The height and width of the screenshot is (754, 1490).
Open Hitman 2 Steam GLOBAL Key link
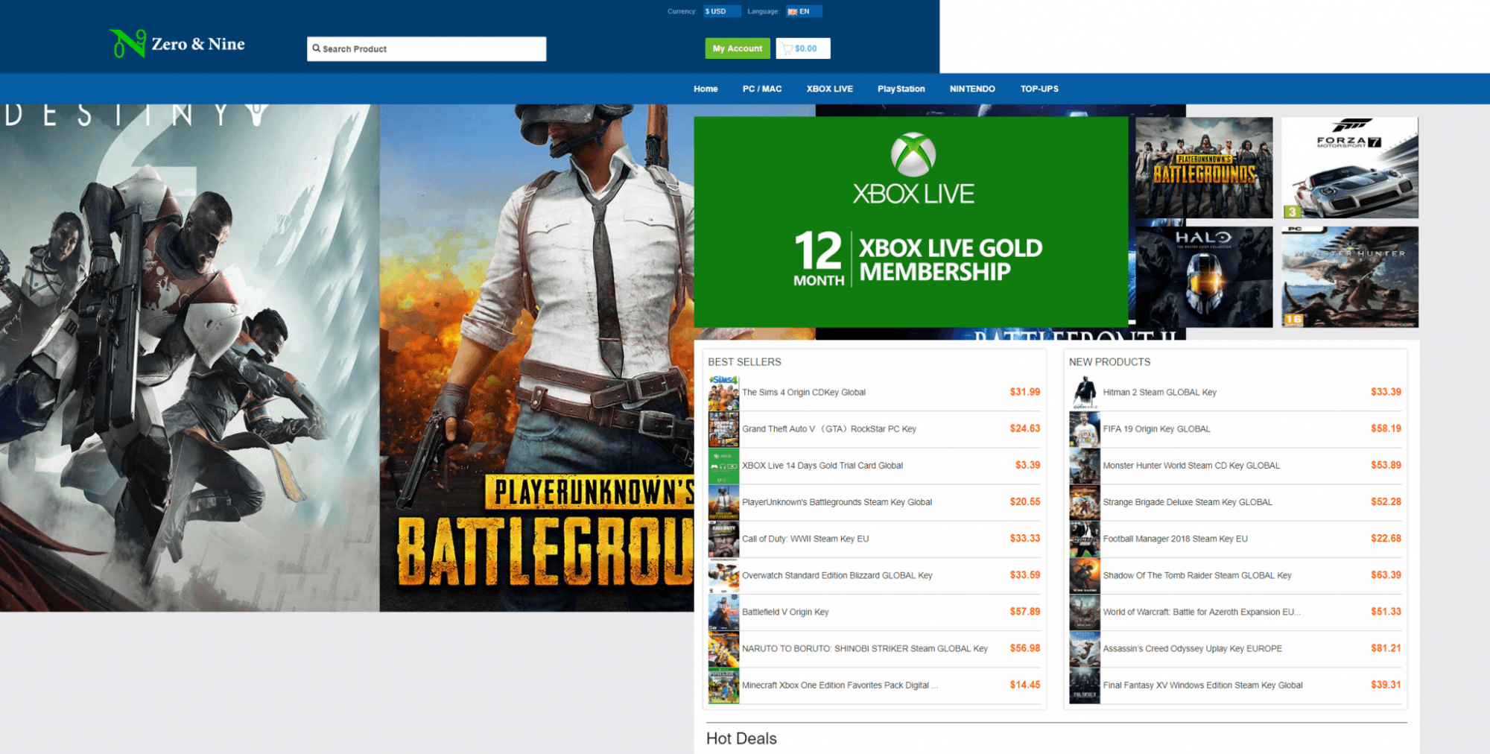[x=1160, y=393]
